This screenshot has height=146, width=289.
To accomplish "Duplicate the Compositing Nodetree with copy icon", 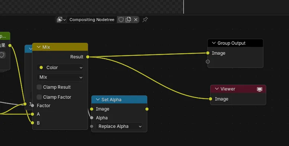I will point(128,20).
